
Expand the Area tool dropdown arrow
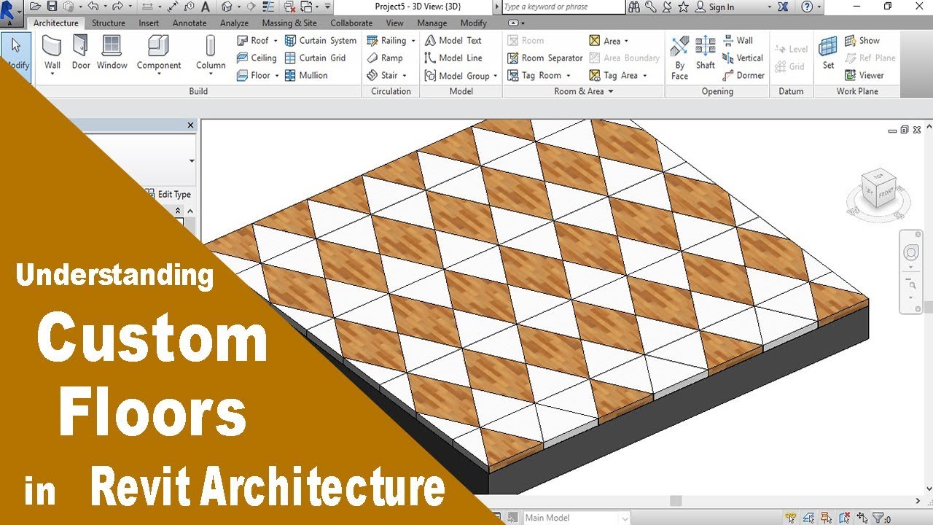[626, 41]
